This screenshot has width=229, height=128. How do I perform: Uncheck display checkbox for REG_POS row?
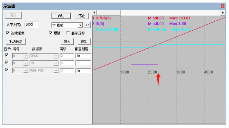pos(7,69)
